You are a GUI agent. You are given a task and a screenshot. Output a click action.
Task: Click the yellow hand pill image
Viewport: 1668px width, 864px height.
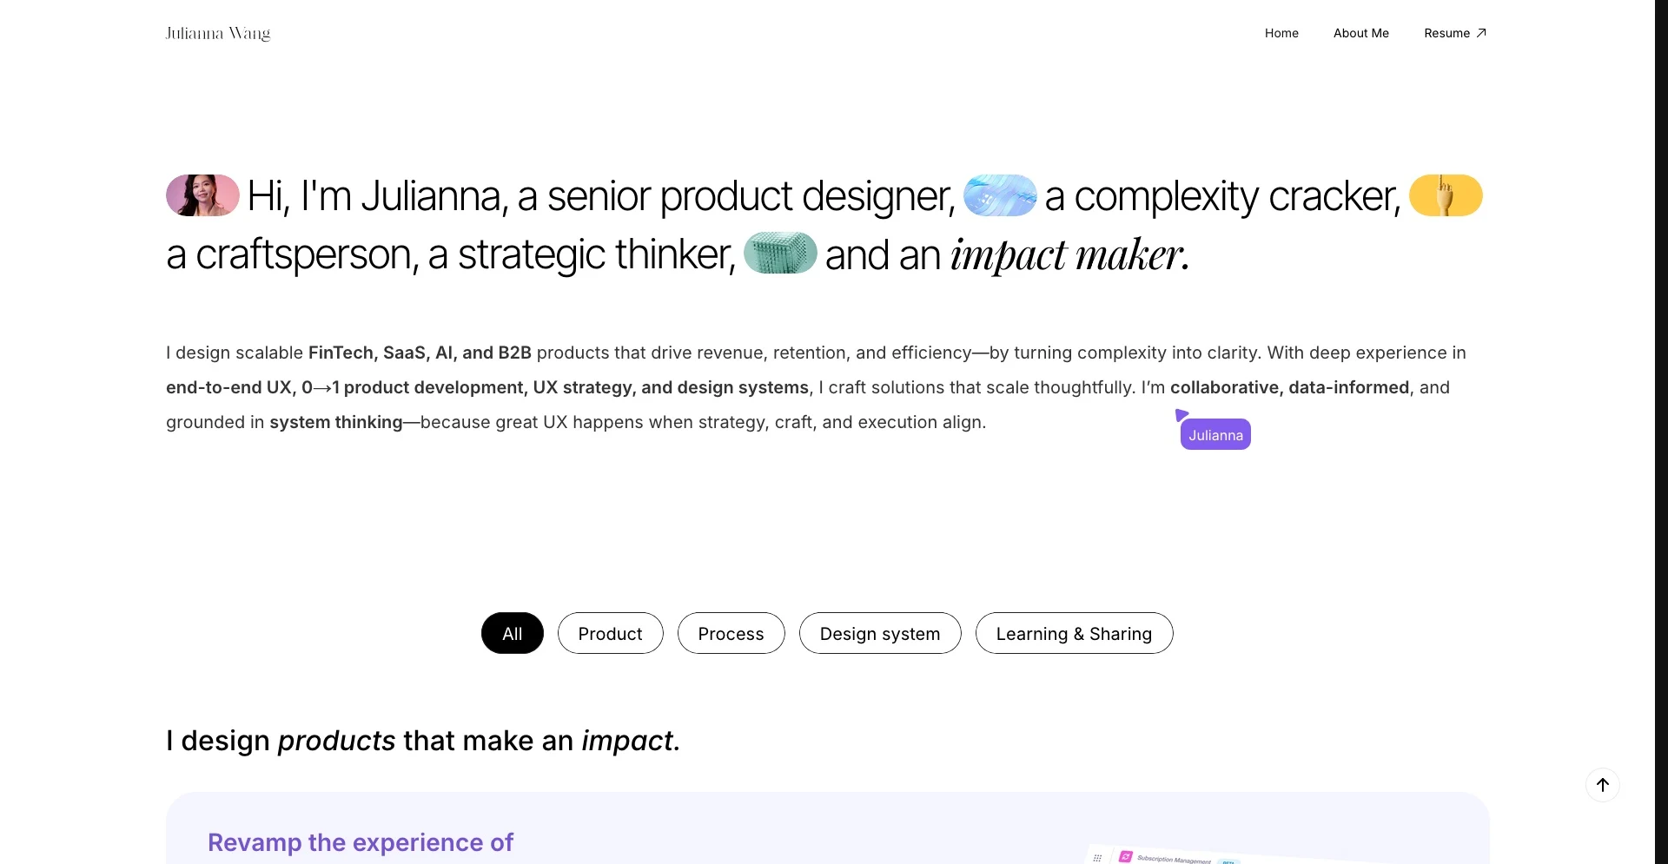pos(1446,195)
